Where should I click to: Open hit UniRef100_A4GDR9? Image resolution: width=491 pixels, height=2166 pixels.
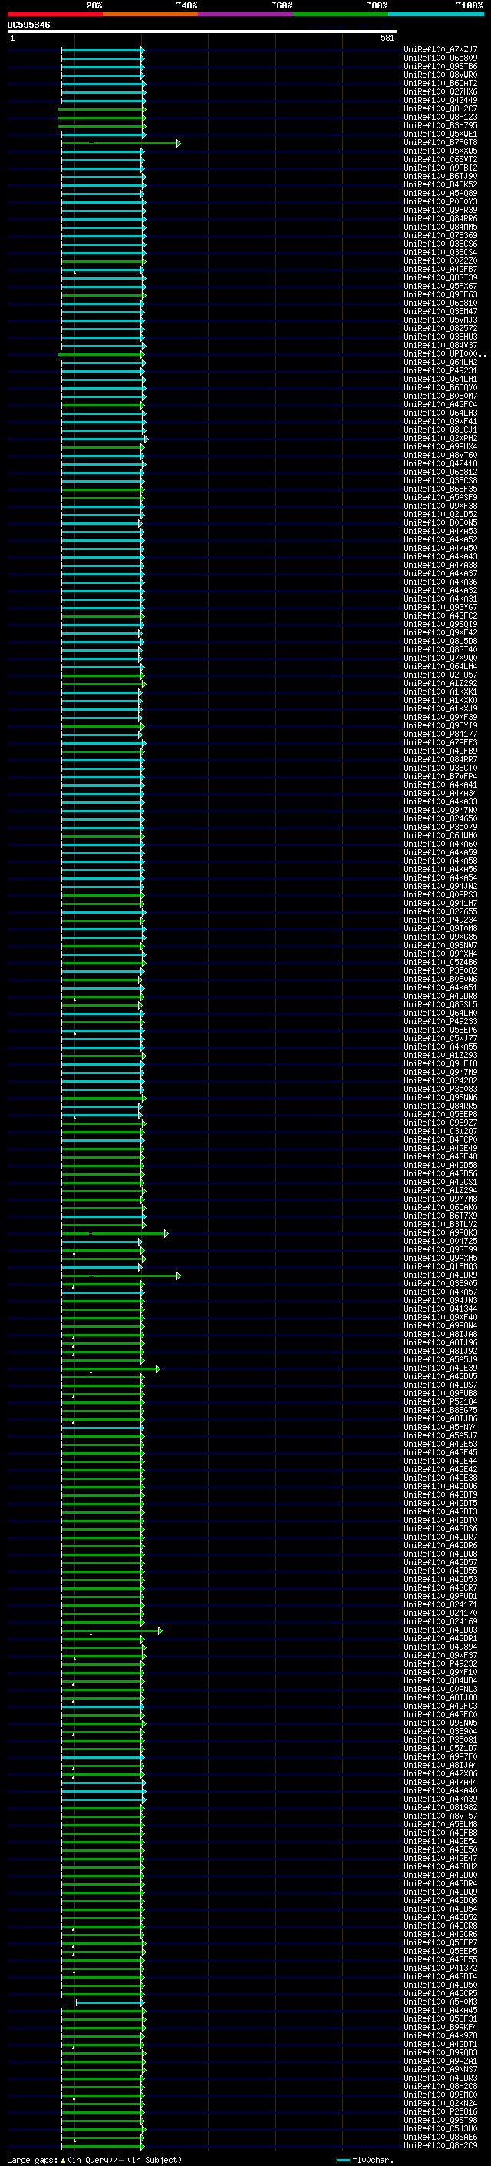[x=440, y=1275]
